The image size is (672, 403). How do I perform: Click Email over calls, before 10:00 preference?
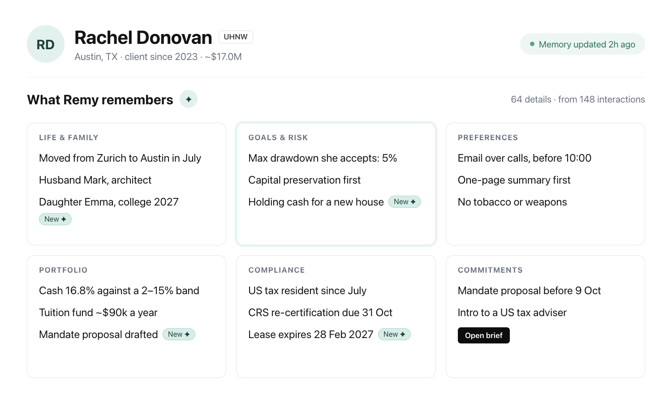click(525, 158)
